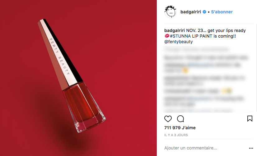Click the blue verified badge
The width and height of the screenshot is (257, 156).
click(x=204, y=12)
